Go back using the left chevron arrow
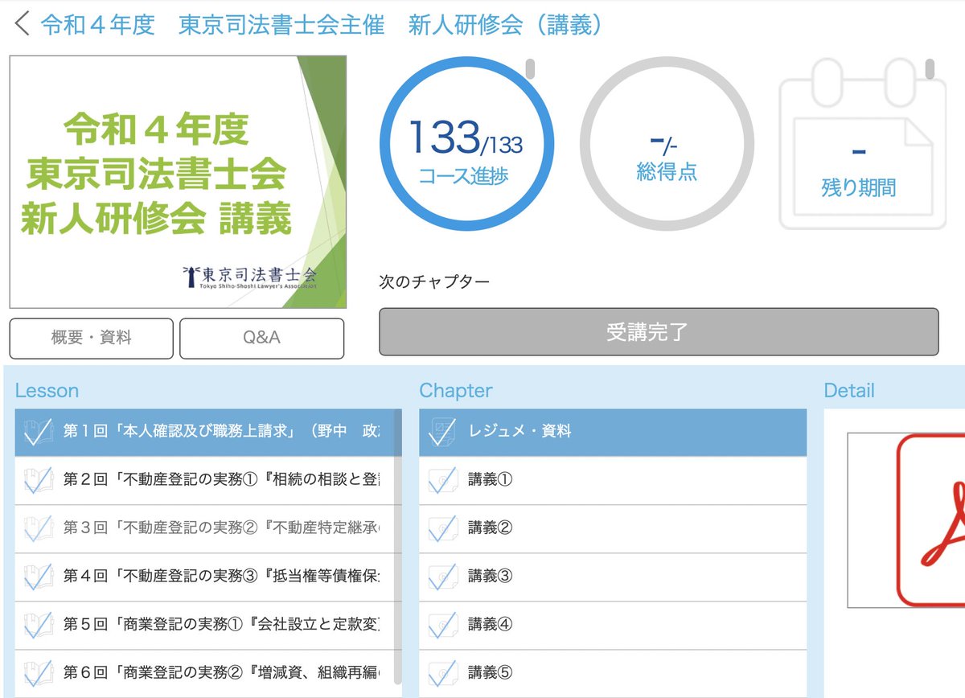The height and width of the screenshot is (698, 965). 22,24
